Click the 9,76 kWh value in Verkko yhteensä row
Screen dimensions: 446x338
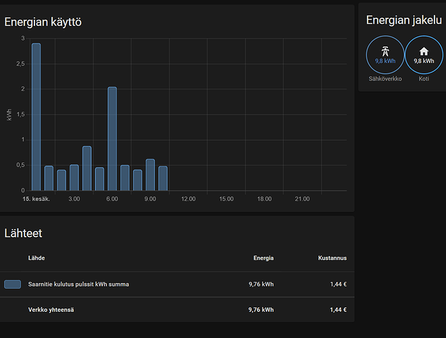[x=261, y=310]
